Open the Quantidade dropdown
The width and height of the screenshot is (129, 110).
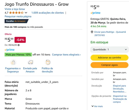[x=109, y=49]
